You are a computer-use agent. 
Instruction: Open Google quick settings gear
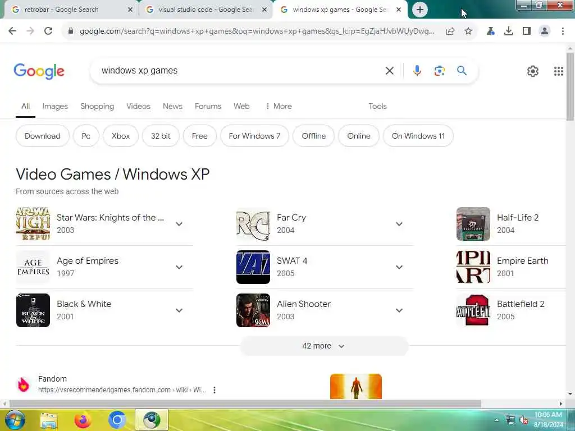coord(532,71)
